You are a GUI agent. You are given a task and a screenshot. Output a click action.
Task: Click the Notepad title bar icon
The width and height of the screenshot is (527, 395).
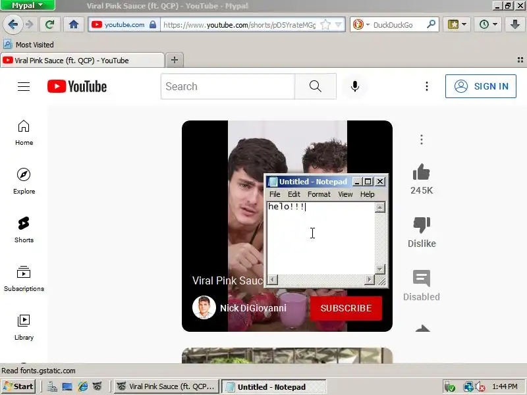[x=273, y=182]
